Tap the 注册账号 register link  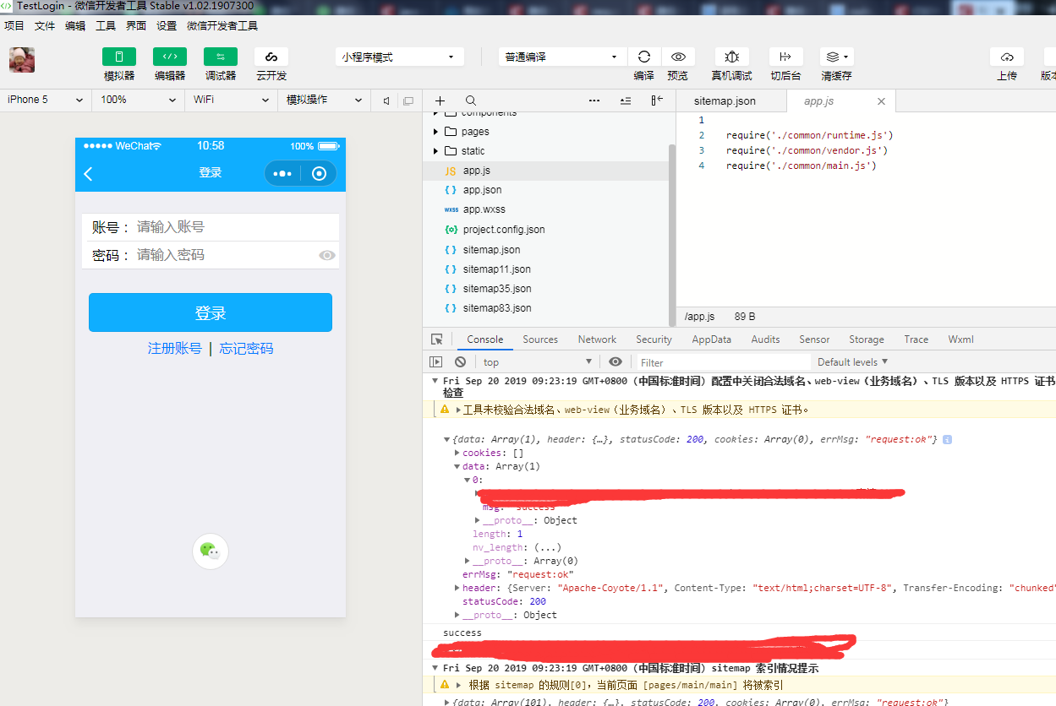point(175,349)
